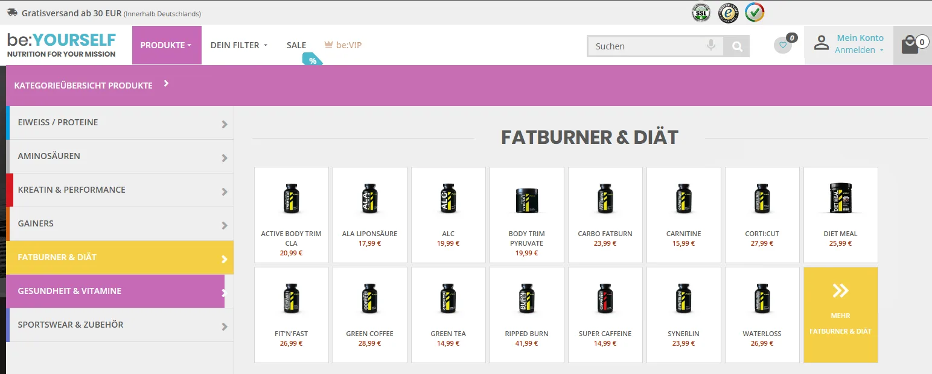932x374 pixels.
Task: Open the wishlist heart icon
Action: click(783, 45)
